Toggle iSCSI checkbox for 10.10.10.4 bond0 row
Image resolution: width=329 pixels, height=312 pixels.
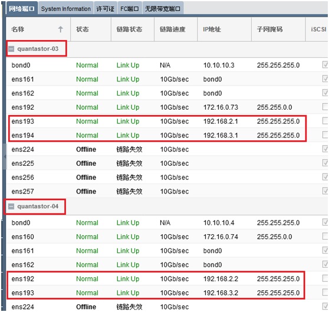click(x=325, y=222)
